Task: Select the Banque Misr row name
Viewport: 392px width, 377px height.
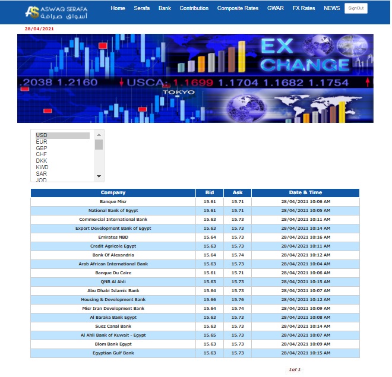Action: tap(113, 202)
